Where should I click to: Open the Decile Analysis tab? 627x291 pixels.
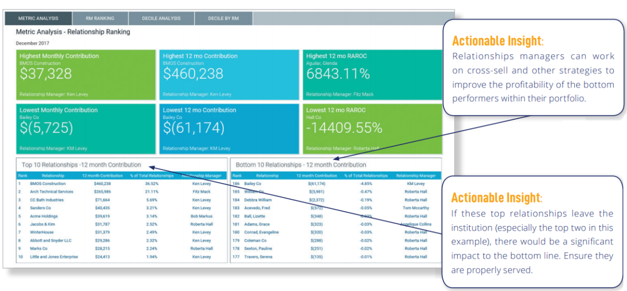(161, 18)
